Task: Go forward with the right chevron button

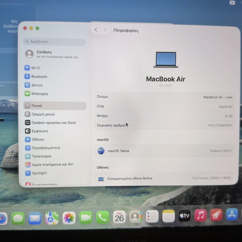Action: tap(105, 30)
